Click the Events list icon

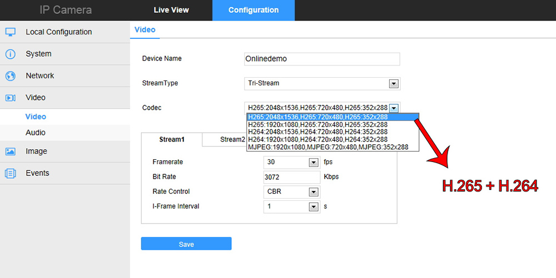pyautogui.click(x=11, y=173)
